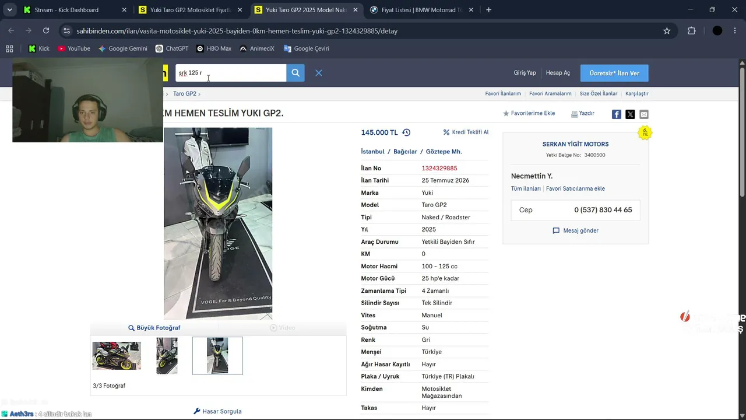
Task: Click Favori Satıcılarıma ekle
Action: tap(575, 188)
